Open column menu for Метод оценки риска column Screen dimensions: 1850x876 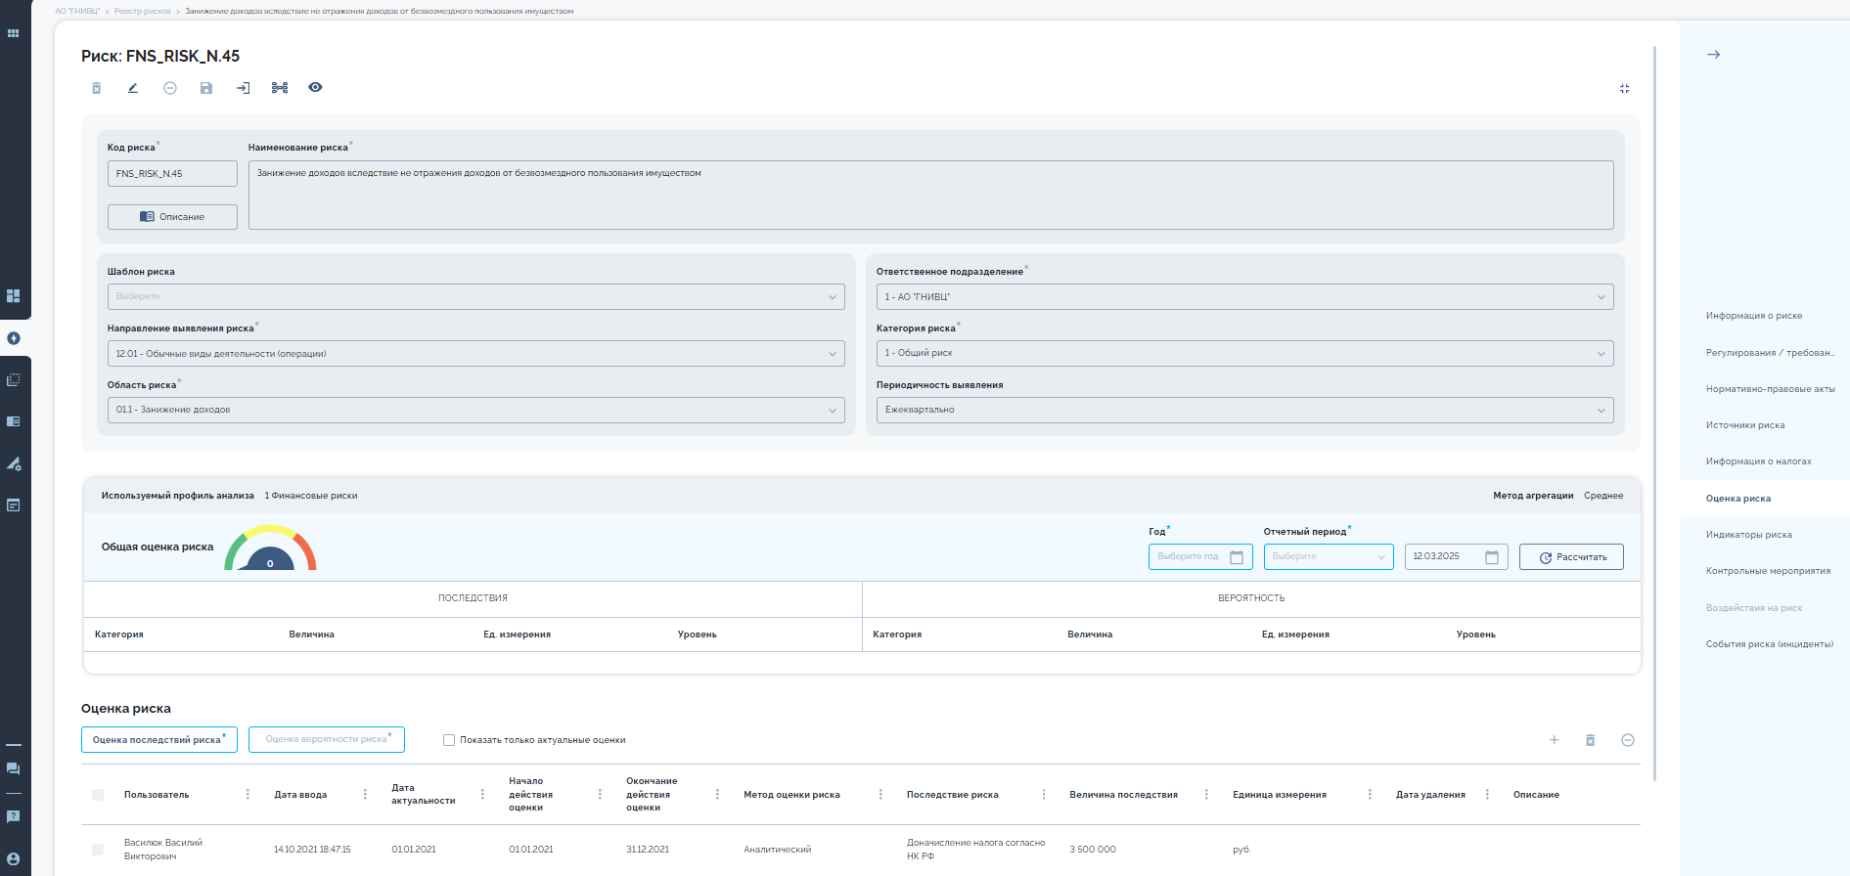[x=880, y=795]
